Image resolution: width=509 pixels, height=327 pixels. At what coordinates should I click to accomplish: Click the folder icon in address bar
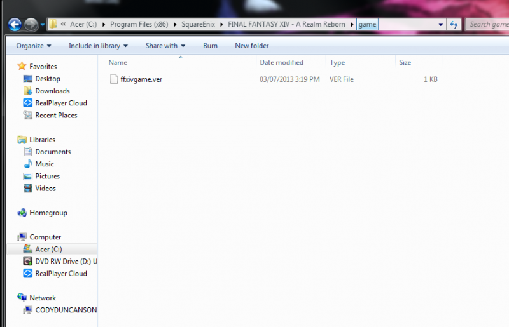pyautogui.click(x=53, y=24)
